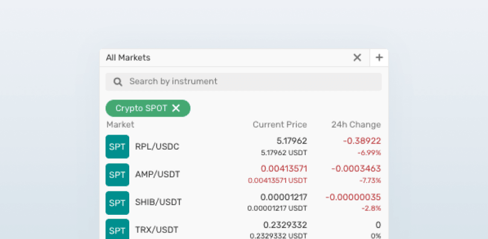Click the 0.00001217 USDT converted price
The image size is (488, 239).
pyautogui.click(x=277, y=208)
